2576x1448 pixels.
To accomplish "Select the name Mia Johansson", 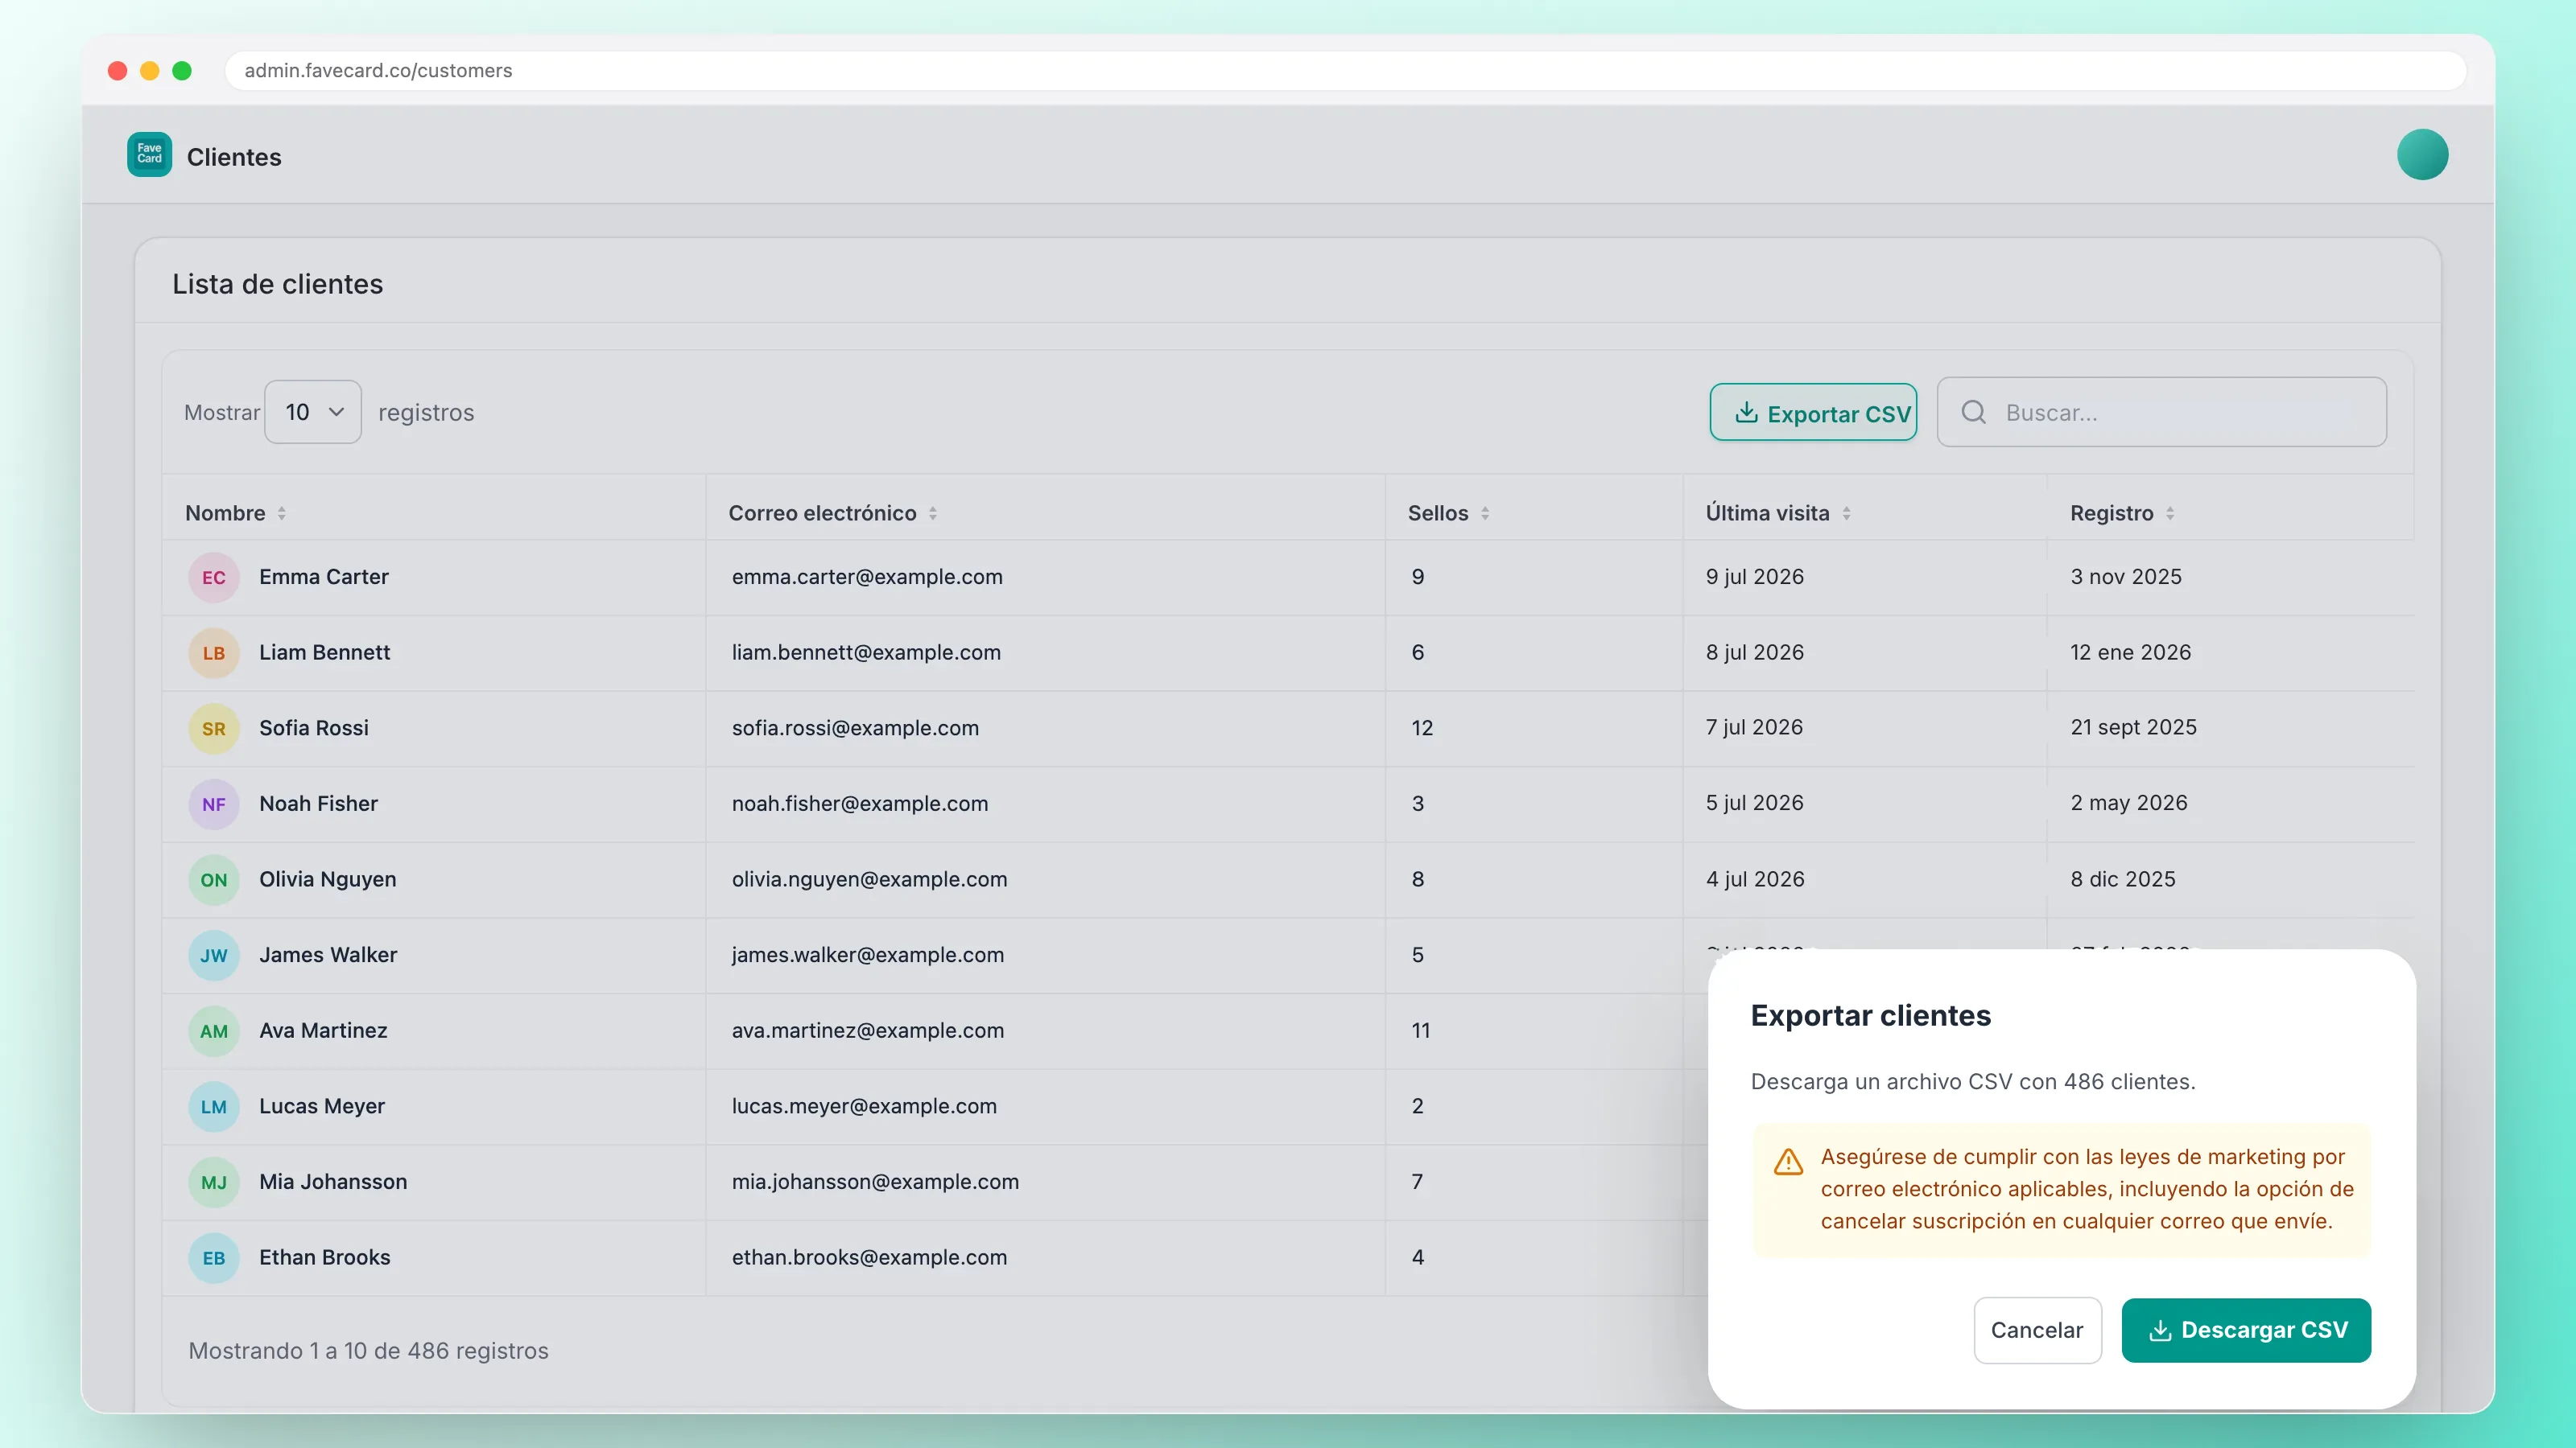I will [x=333, y=1181].
